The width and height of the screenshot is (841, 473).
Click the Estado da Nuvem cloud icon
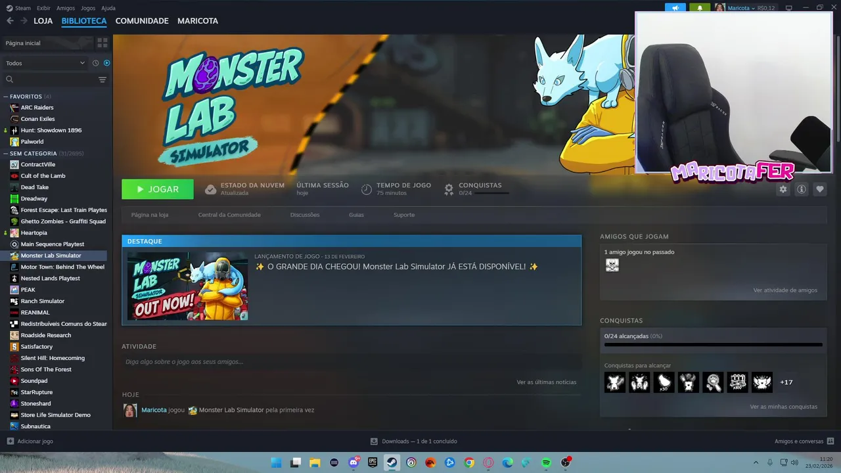pos(210,189)
